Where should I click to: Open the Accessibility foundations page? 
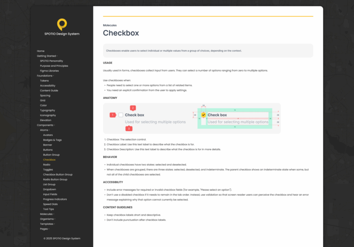coord(47,86)
